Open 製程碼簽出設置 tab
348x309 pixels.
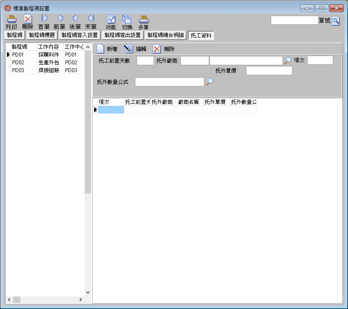(x=123, y=35)
